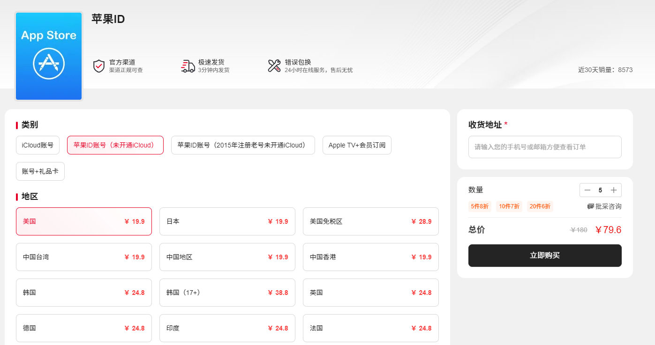Choose the 美国 region option
This screenshot has width=655, height=345.
[x=84, y=221]
